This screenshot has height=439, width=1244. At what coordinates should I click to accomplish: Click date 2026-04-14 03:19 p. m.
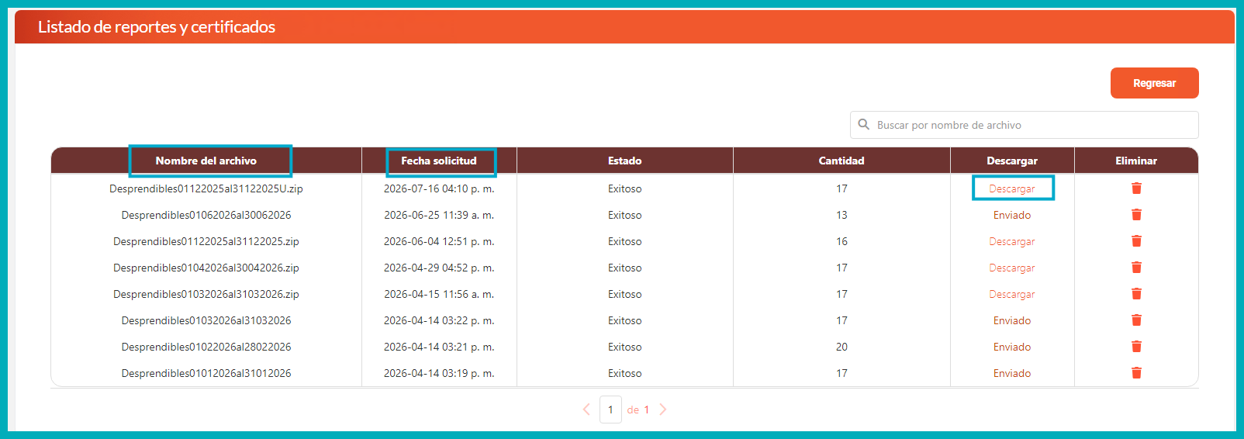point(439,373)
